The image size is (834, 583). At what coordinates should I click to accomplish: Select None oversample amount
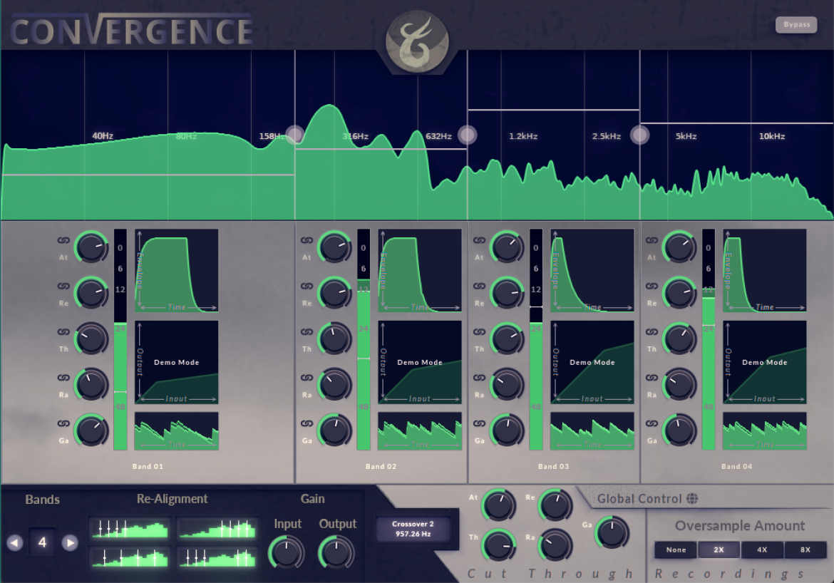tap(676, 550)
